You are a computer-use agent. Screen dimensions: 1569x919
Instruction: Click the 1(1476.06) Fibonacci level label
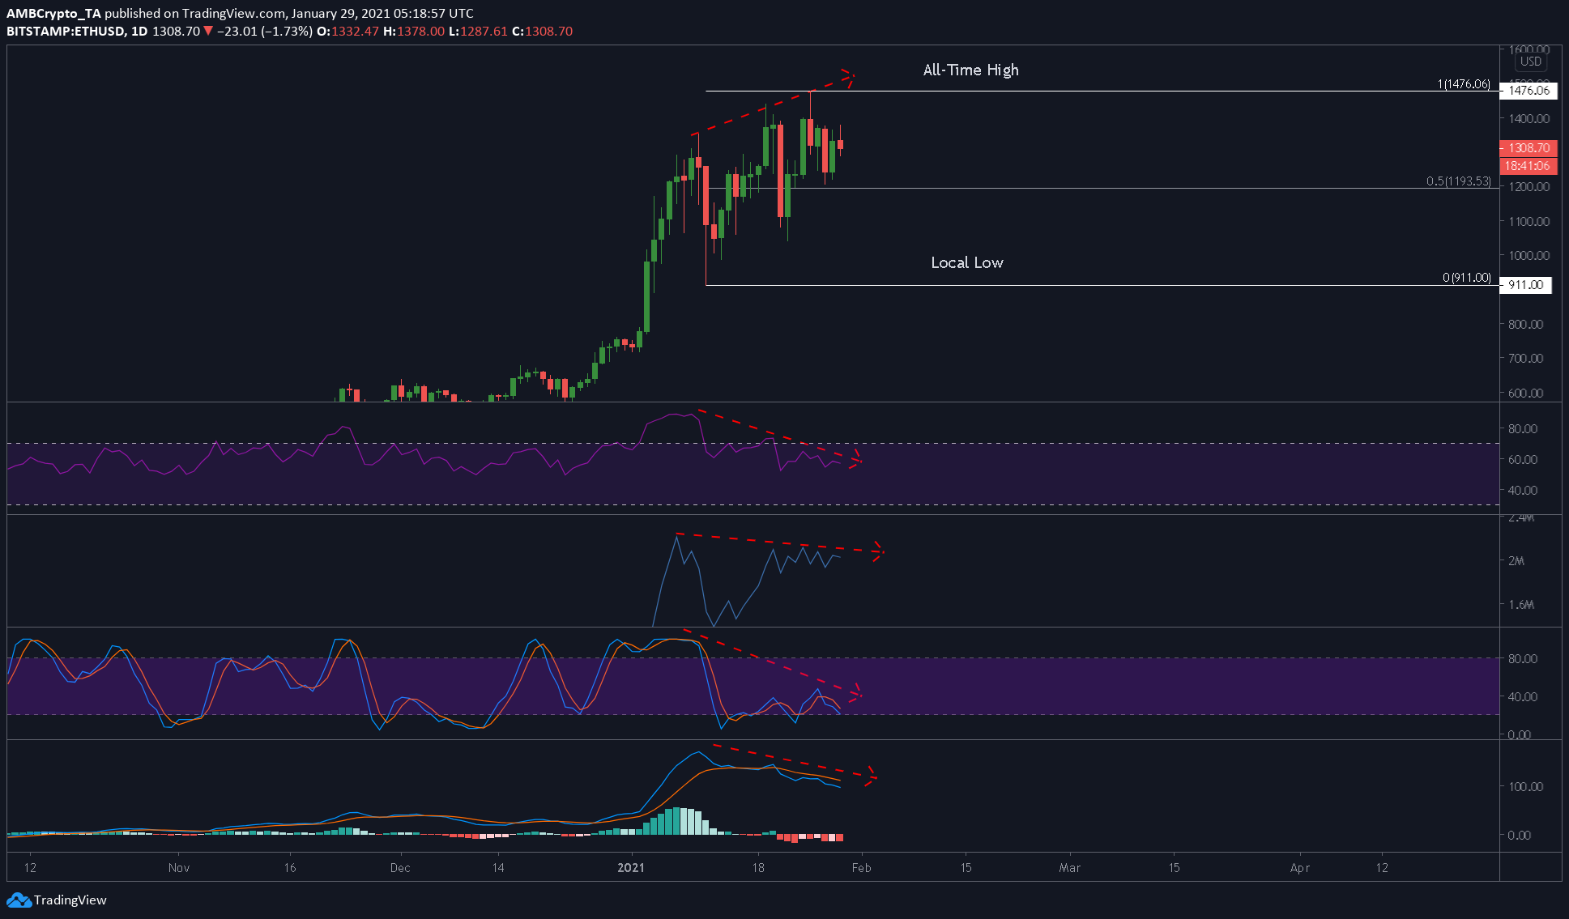pos(1464,84)
